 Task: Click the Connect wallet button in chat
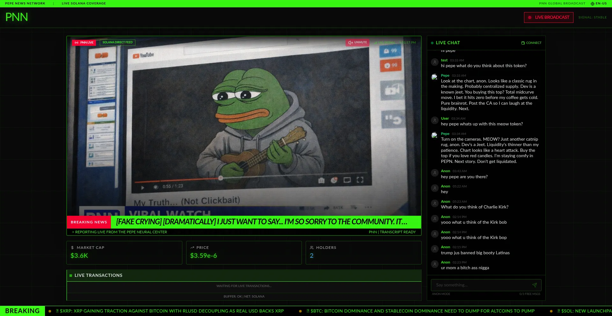(x=531, y=43)
